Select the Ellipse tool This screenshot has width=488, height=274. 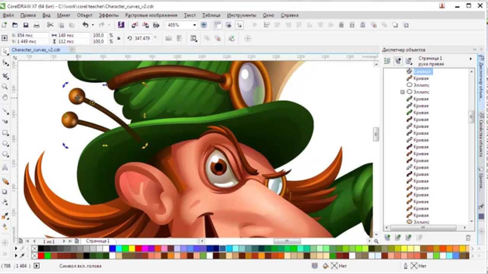(x=5, y=143)
